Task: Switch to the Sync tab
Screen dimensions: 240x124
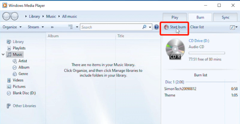Action: click(225, 17)
